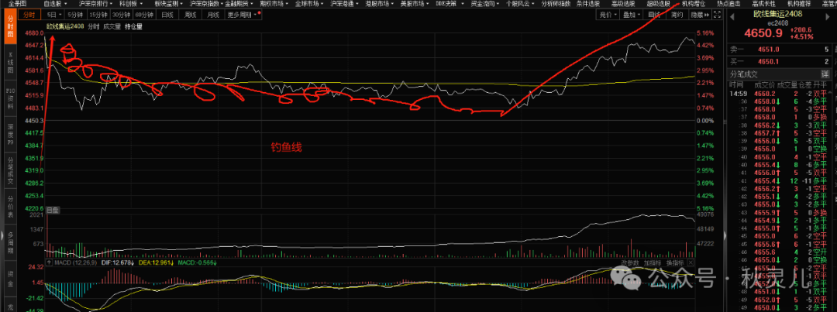The height and width of the screenshot is (312, 837).
Task: Select the 分时 period tab
Action: point(30,15)
